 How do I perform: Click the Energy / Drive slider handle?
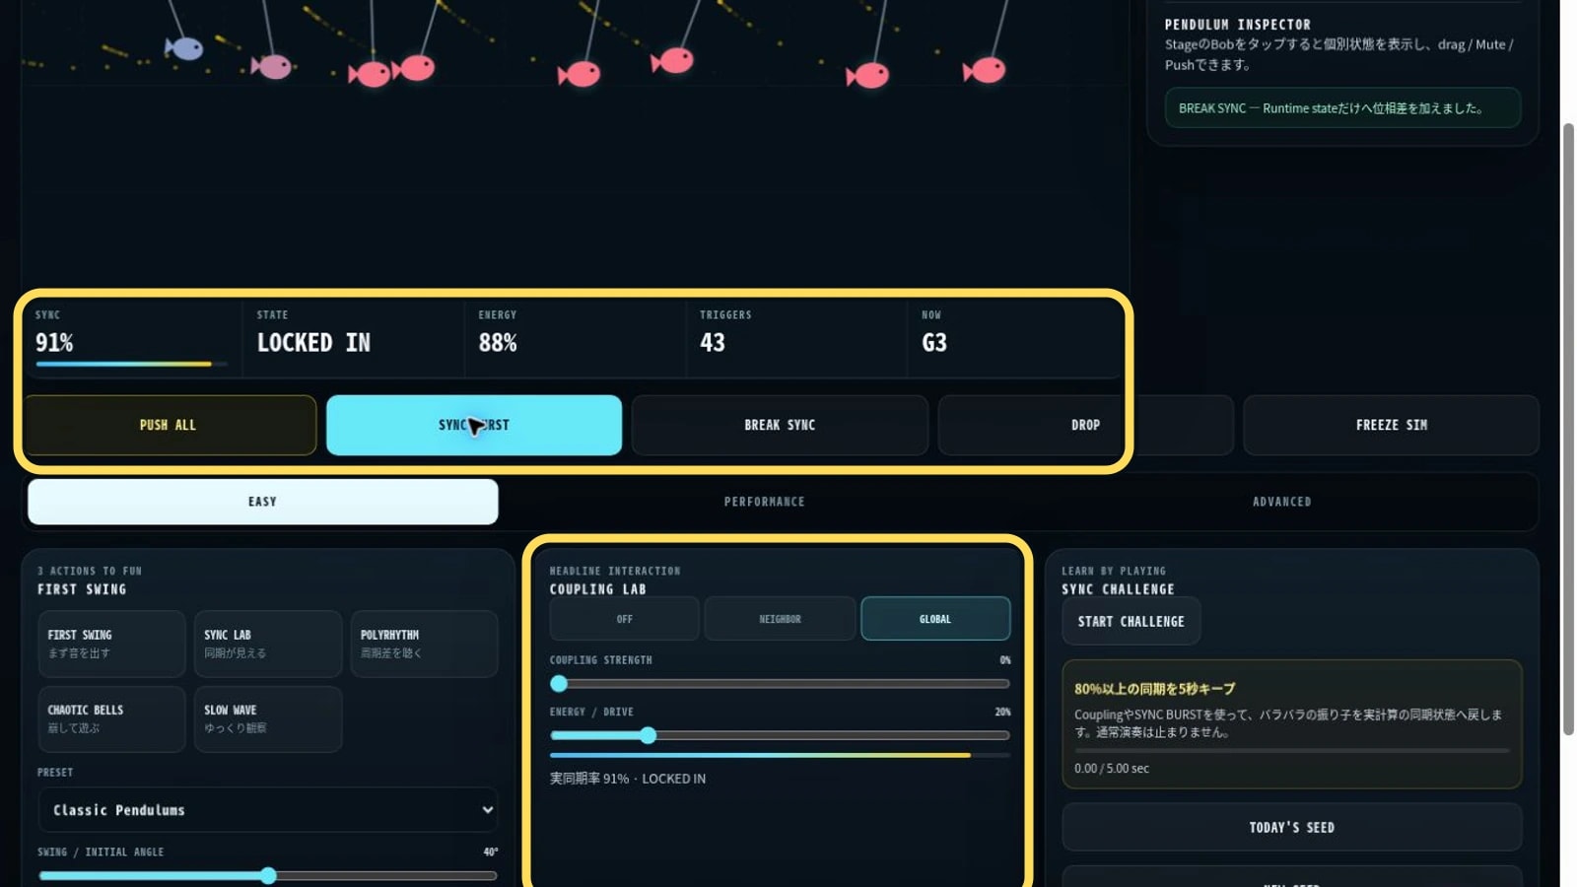tap(648, 735)
